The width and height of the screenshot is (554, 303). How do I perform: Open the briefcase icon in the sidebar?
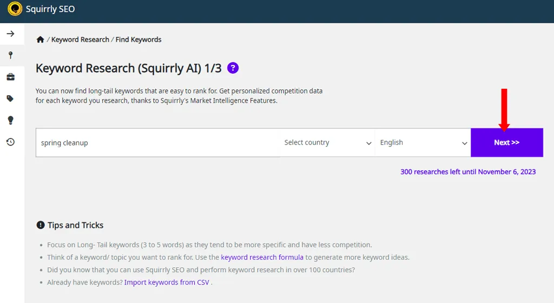click(x=11, y=77)
